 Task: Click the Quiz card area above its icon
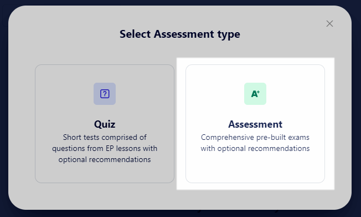105,74
